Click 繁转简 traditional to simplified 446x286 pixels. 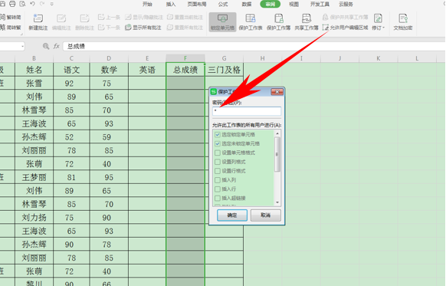click(x=11, y=18)
